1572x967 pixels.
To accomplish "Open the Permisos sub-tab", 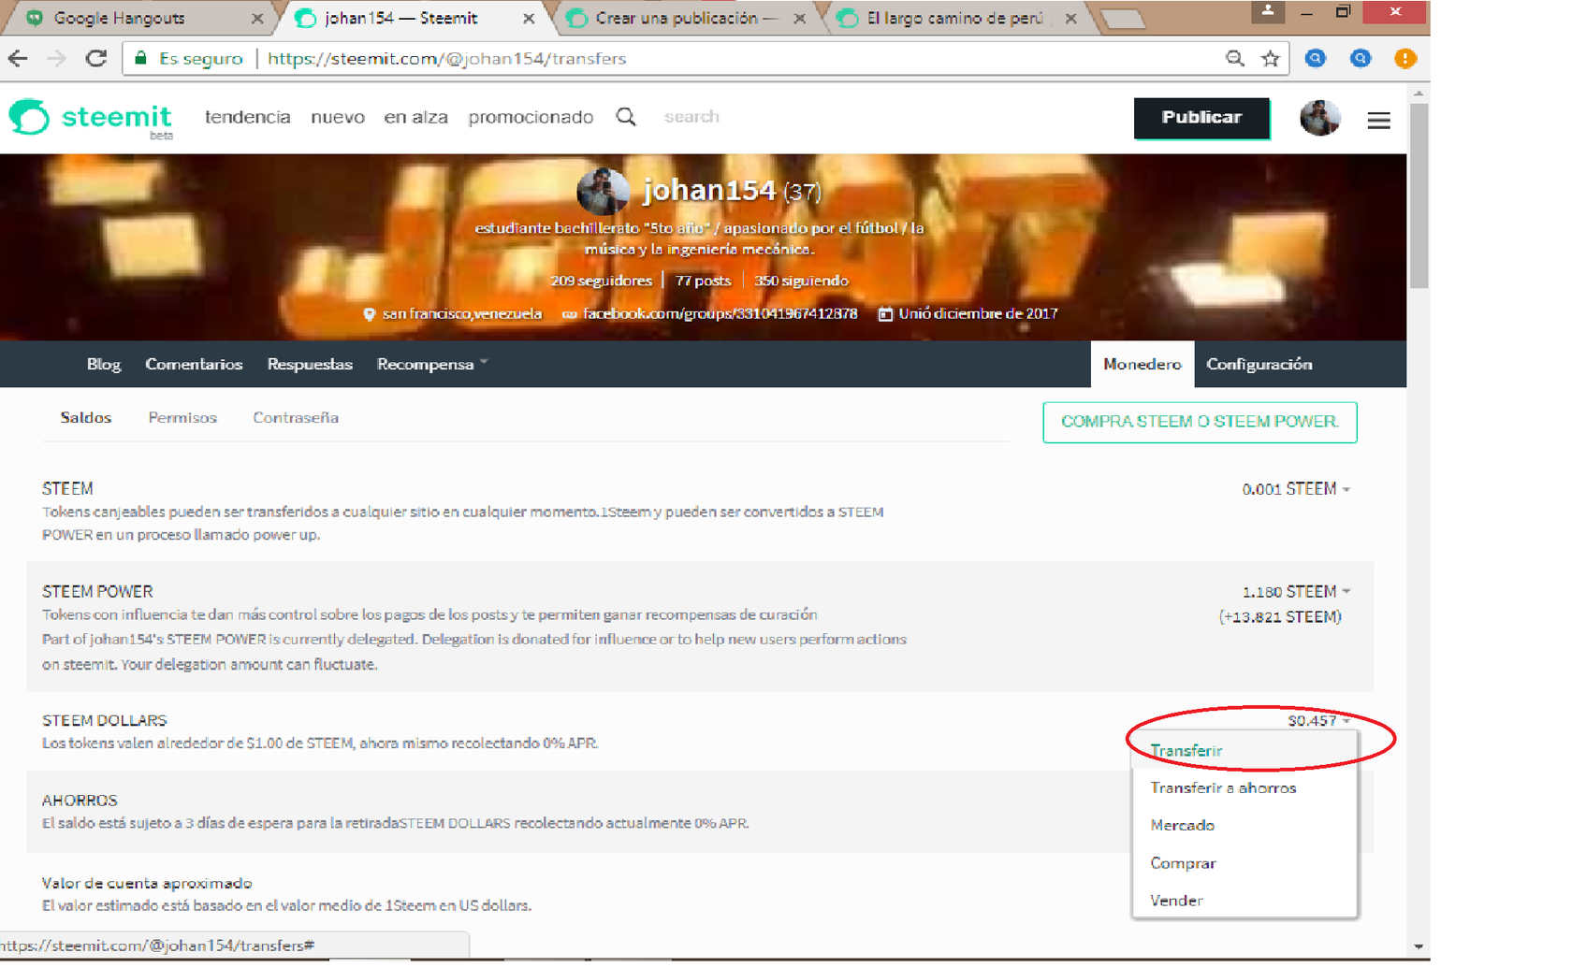I will [x=182, y=418].
